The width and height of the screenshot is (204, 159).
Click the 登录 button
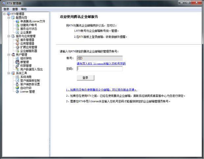[x=86, y=78]
